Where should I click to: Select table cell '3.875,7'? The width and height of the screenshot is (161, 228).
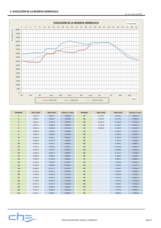tap(36, 125)
